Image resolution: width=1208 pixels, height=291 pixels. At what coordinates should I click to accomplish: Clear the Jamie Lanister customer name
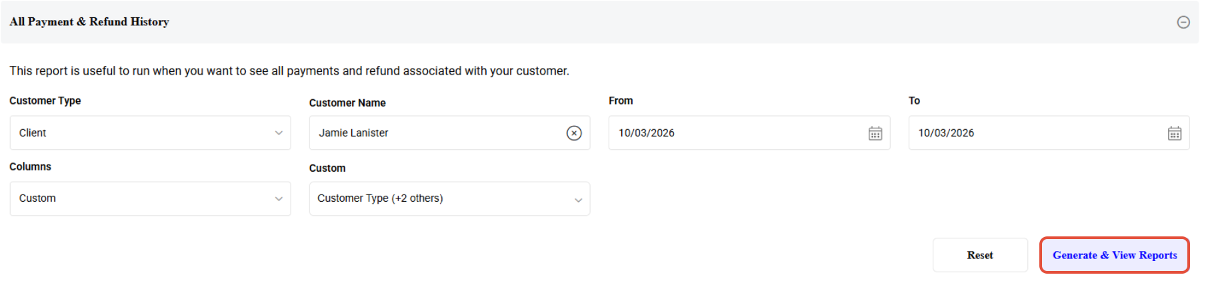pos(574,133)
